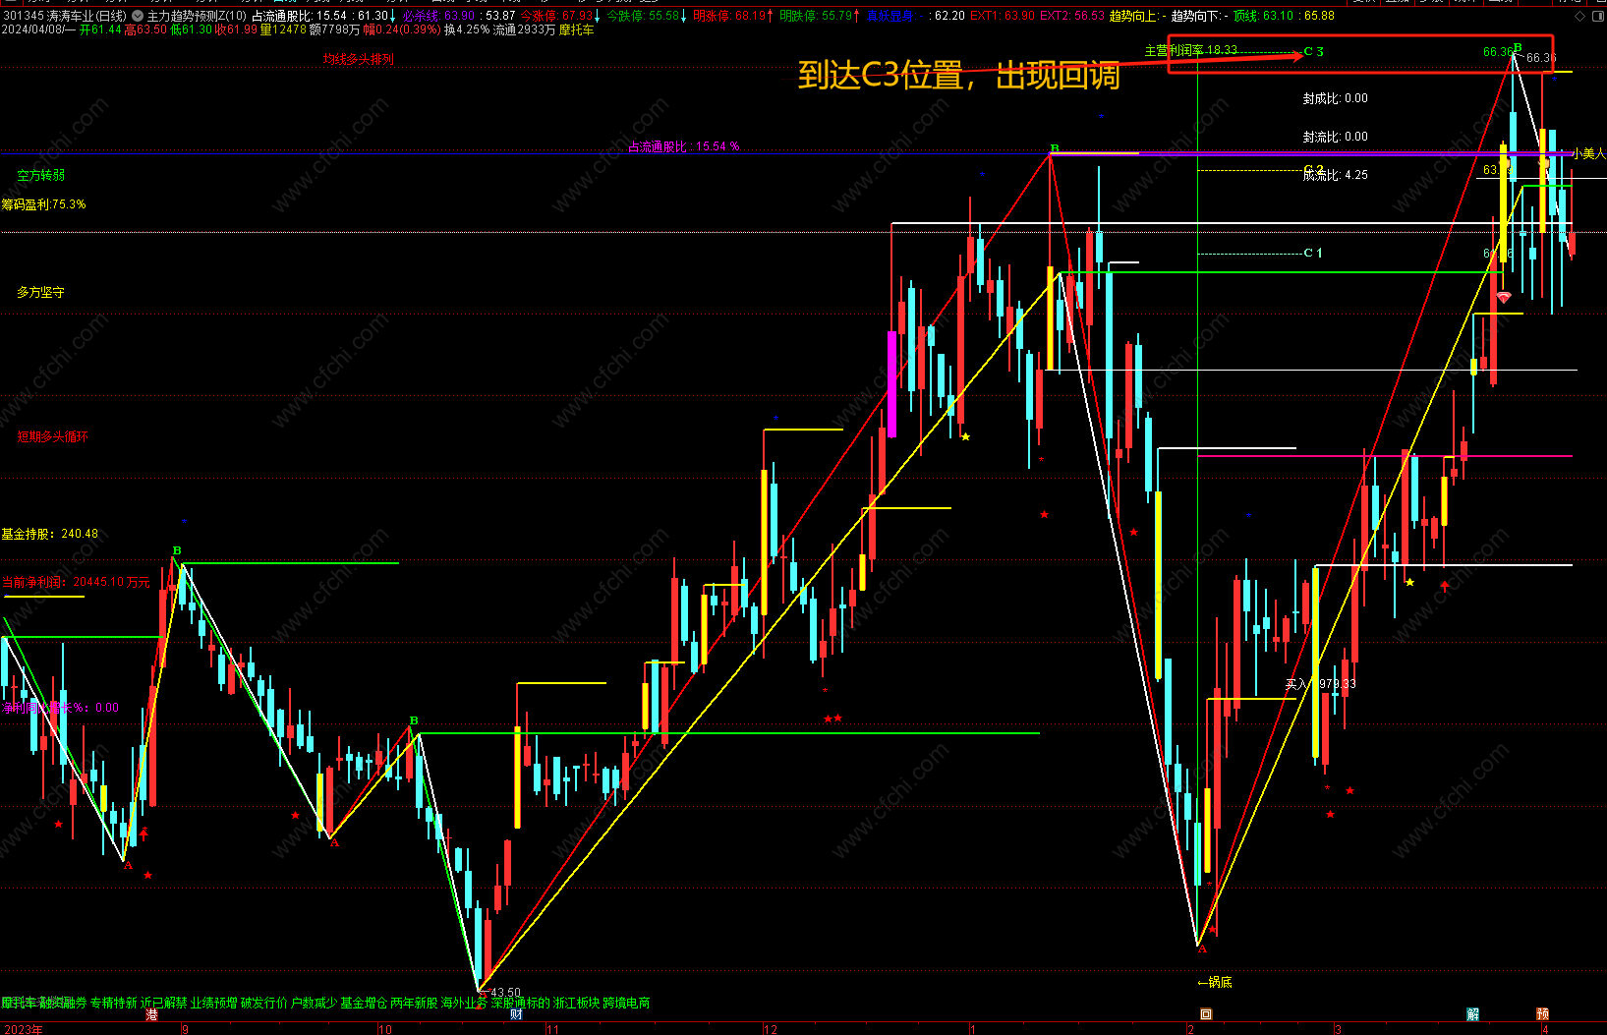
Task: Click the 占流通股比 15.54 % chart label
Action: [x=684, y=146]
